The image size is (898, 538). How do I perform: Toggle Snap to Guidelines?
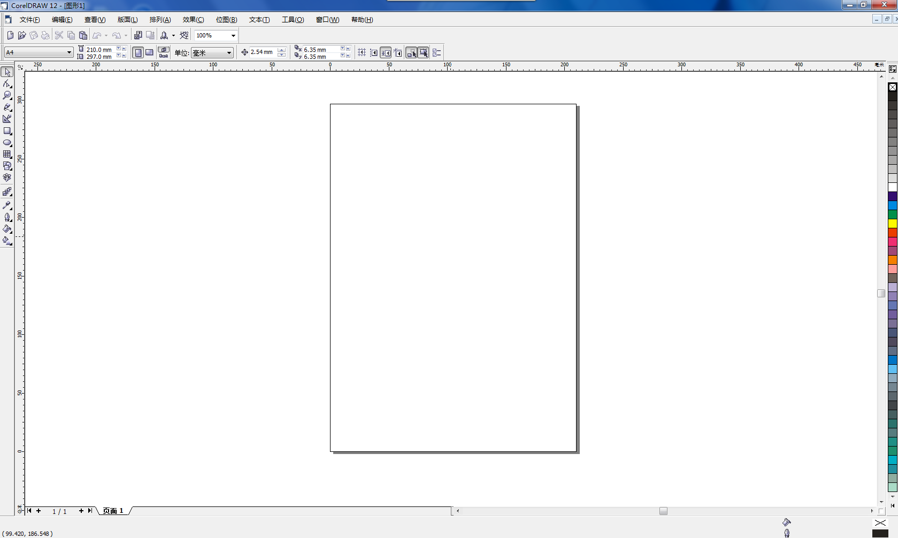click(x=374, y=52)
